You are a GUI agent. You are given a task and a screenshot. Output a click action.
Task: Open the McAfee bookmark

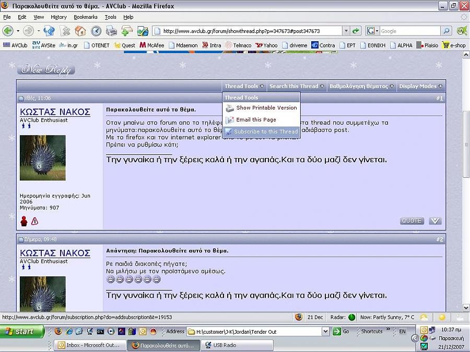click(x=151, y=45)
